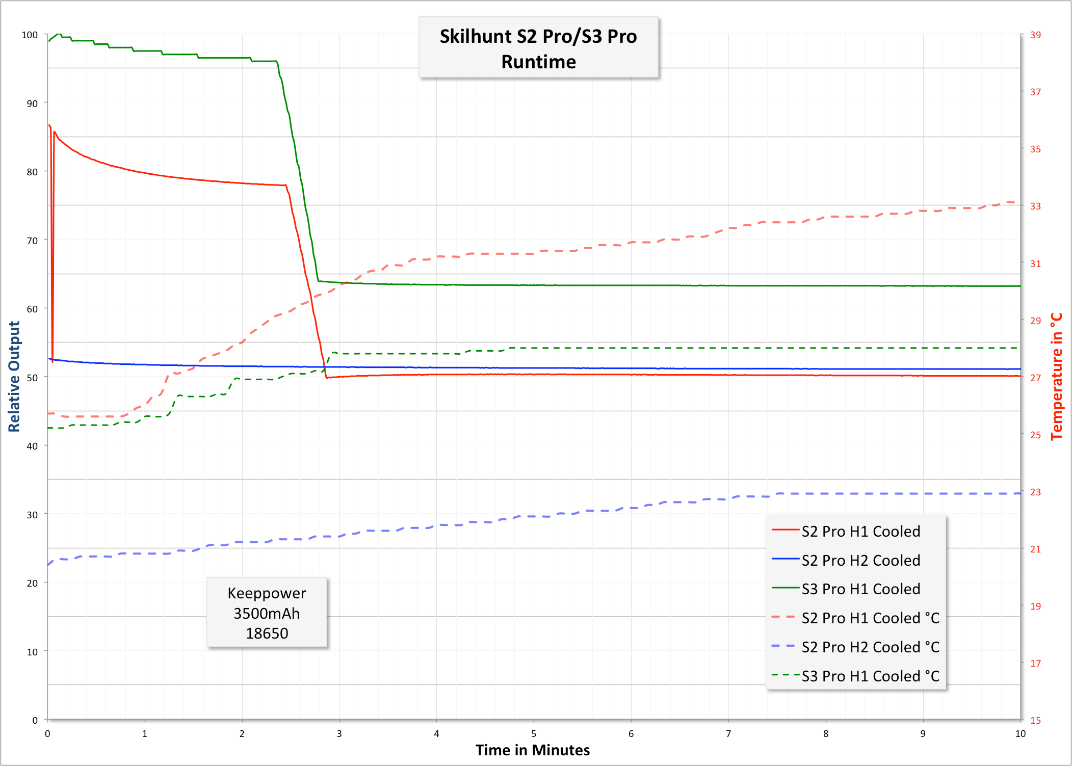Click the 39 label on temperature axis

coord(1035,35)
